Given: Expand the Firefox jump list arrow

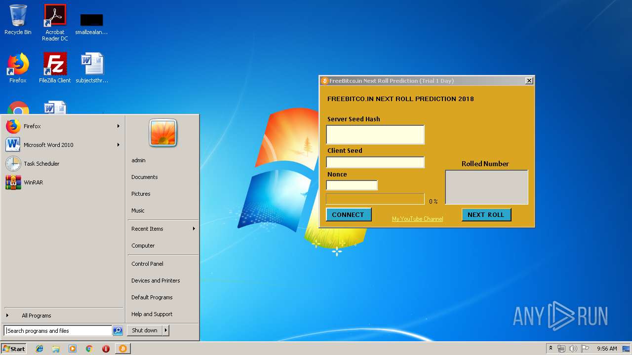Looking at the screenshot, I should pyautogui.click(x=118, y=126).
